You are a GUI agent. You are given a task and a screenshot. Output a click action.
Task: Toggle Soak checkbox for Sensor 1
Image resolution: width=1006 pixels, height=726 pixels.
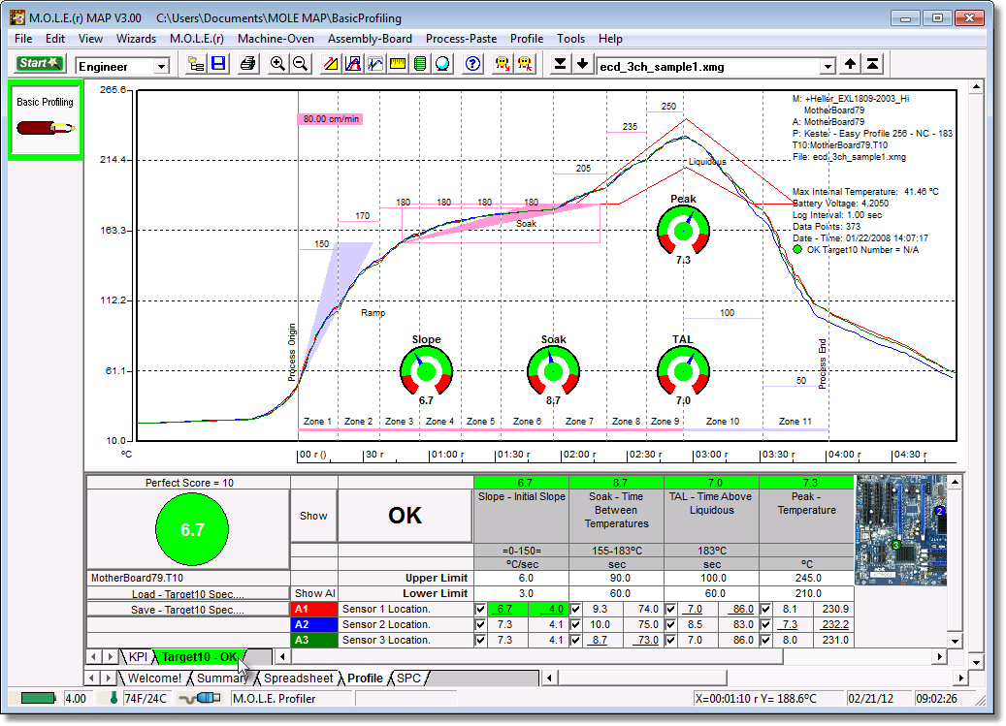pyautogui.click(x=575, y=609)
